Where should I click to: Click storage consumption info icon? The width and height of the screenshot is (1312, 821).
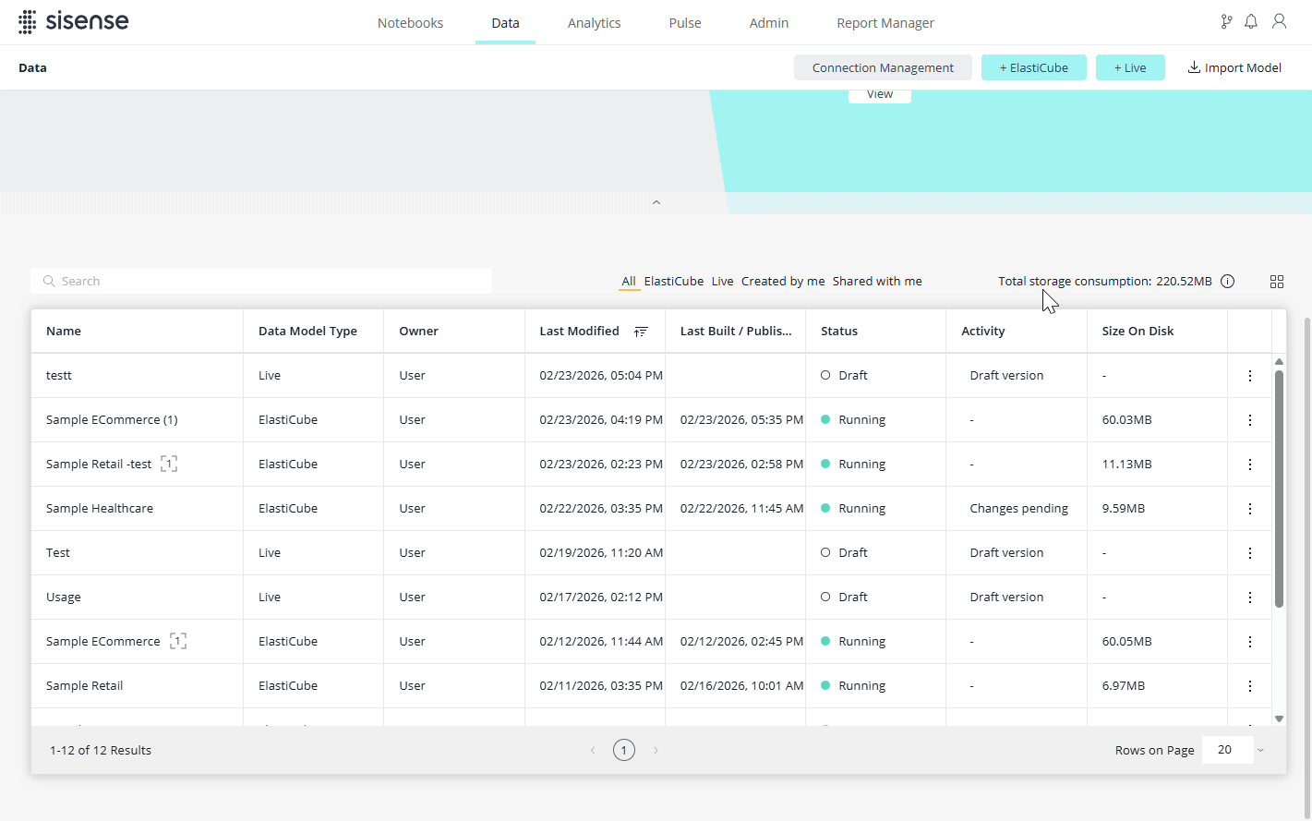pos(1227,282)
